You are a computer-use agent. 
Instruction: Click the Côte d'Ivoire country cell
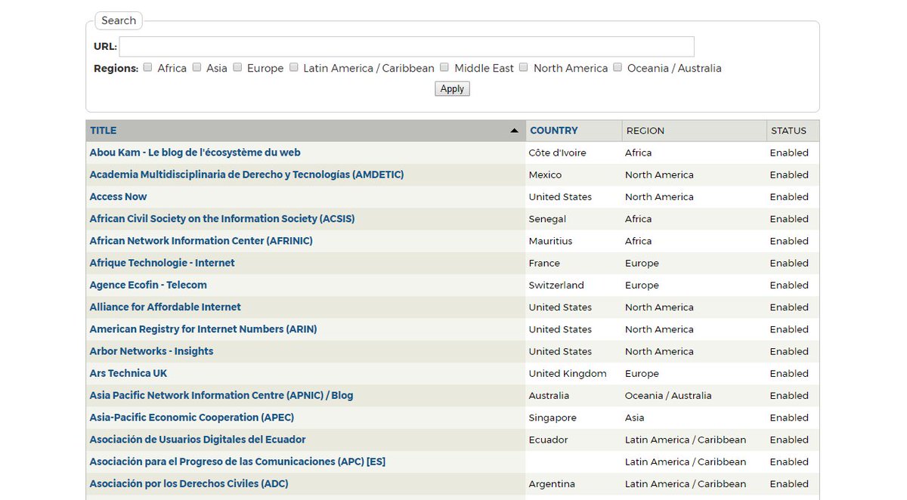(557, 153)
